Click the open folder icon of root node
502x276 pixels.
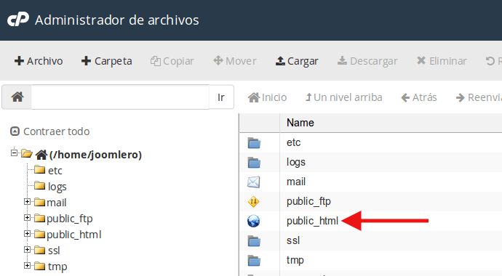pyautogui.click(x=27, y=154)
